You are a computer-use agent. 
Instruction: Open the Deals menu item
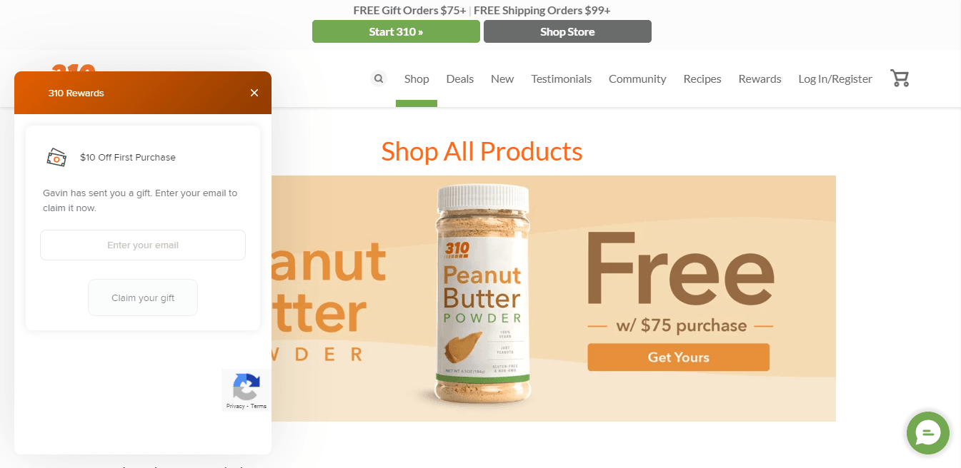click(460, 79)
